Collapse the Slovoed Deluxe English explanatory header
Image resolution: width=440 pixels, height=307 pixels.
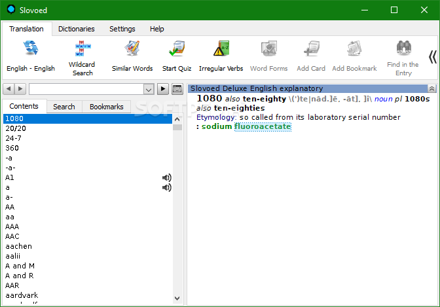click(432, 88)
